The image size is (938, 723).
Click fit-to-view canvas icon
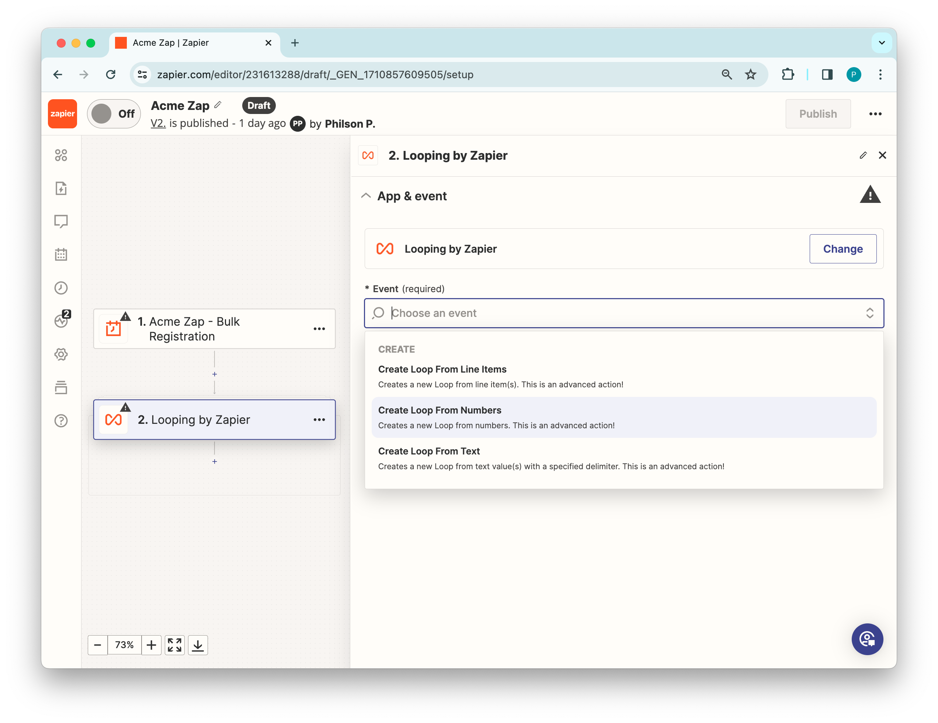pos(174,645)
